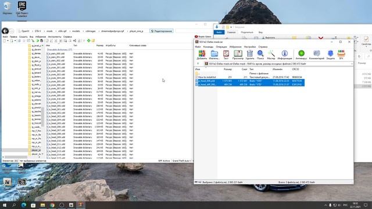Open WinRAR Операции menu
Viewport: 372px width, 209px height.
click(x=221, y=46)
